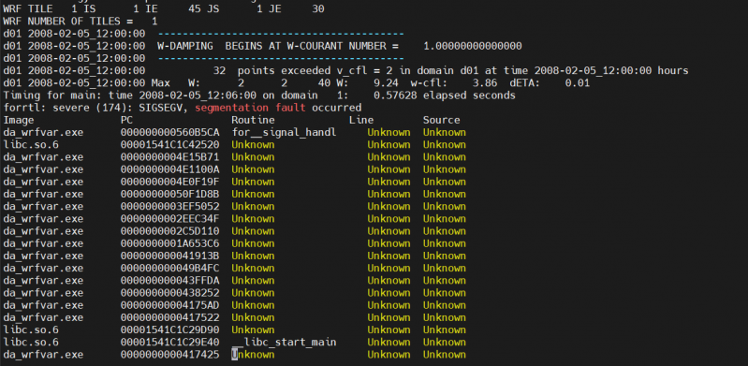The image size is (748, 366).
Task: Place cursor at the highlighted cursor block
Action: coord(235,355)
